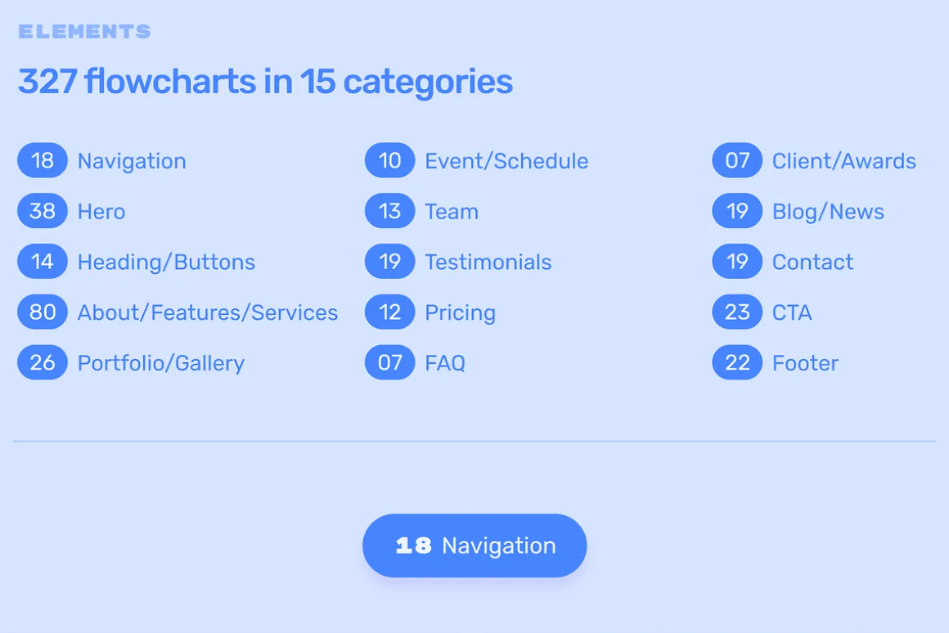The height and width of the screenshot is (633, 949).
Task: Click the 38 badge beside Hero
Action: coord(43,211)
